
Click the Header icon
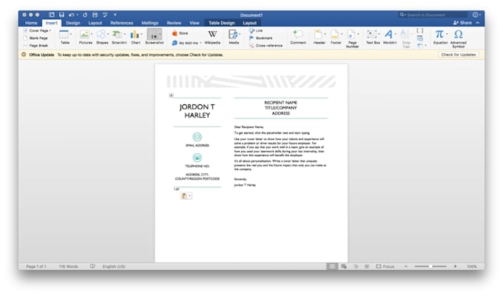coord(318,34)
